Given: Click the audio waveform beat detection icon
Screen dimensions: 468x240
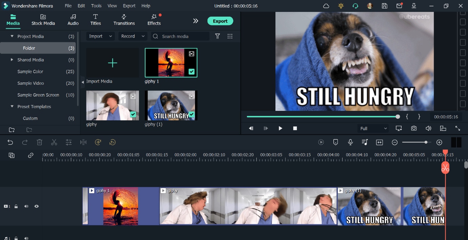Looking at the screenshot, I should (83, 142).
